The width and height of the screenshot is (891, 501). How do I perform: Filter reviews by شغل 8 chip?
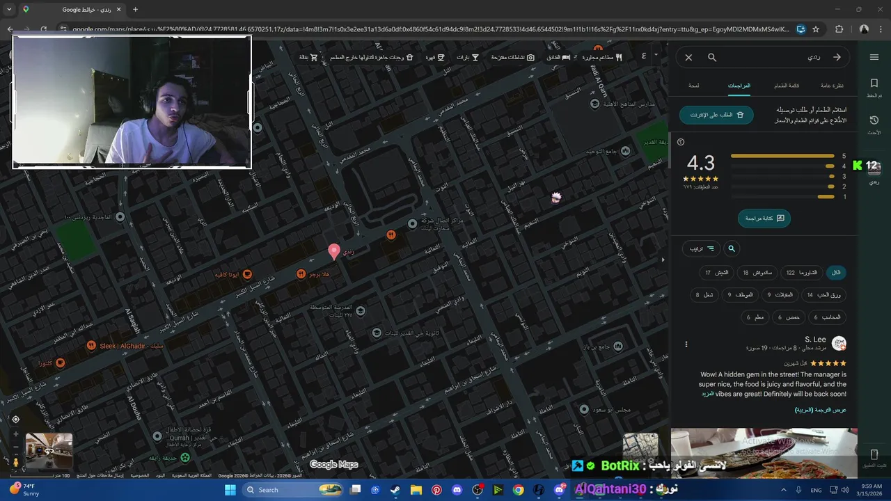(704, 295)
